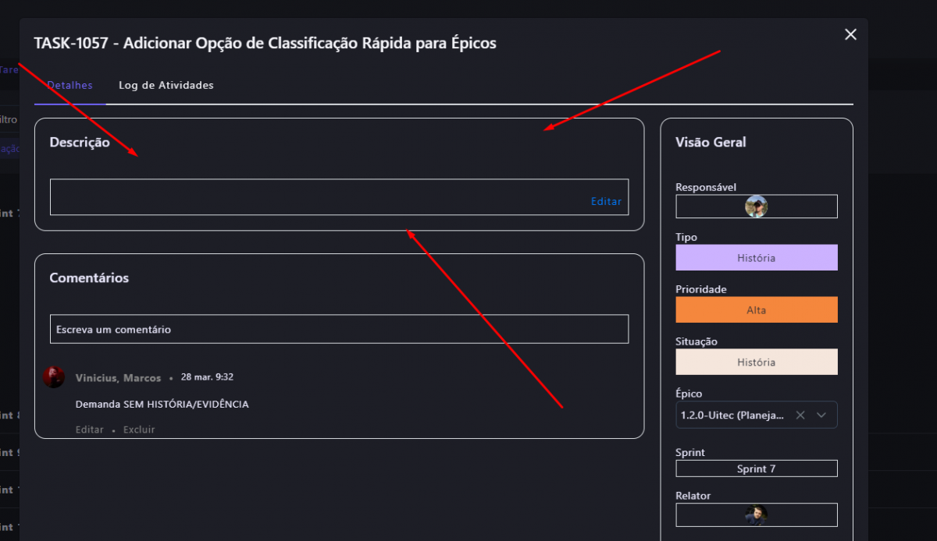Click inside the empty Descrição text box
Image resolution: width=937 pixels, height=541 pixels.
[312, 197]
